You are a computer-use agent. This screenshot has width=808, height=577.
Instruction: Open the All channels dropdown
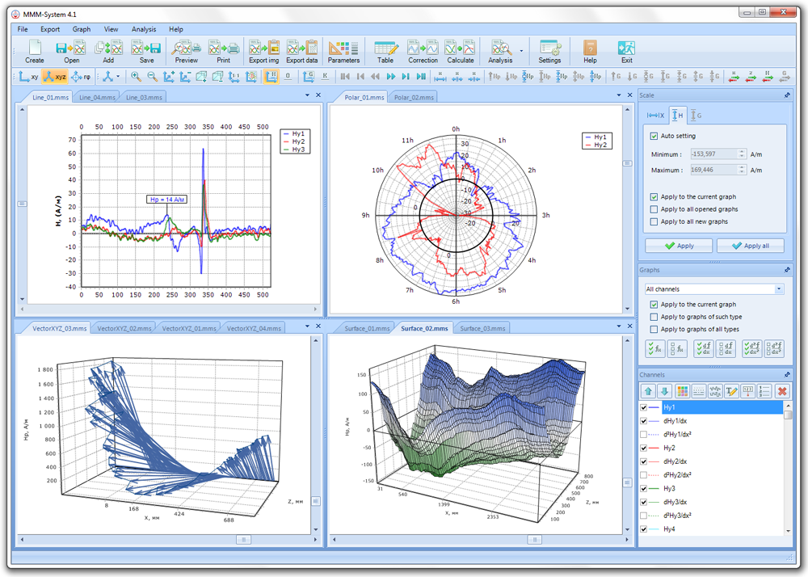tap(779, 288)
